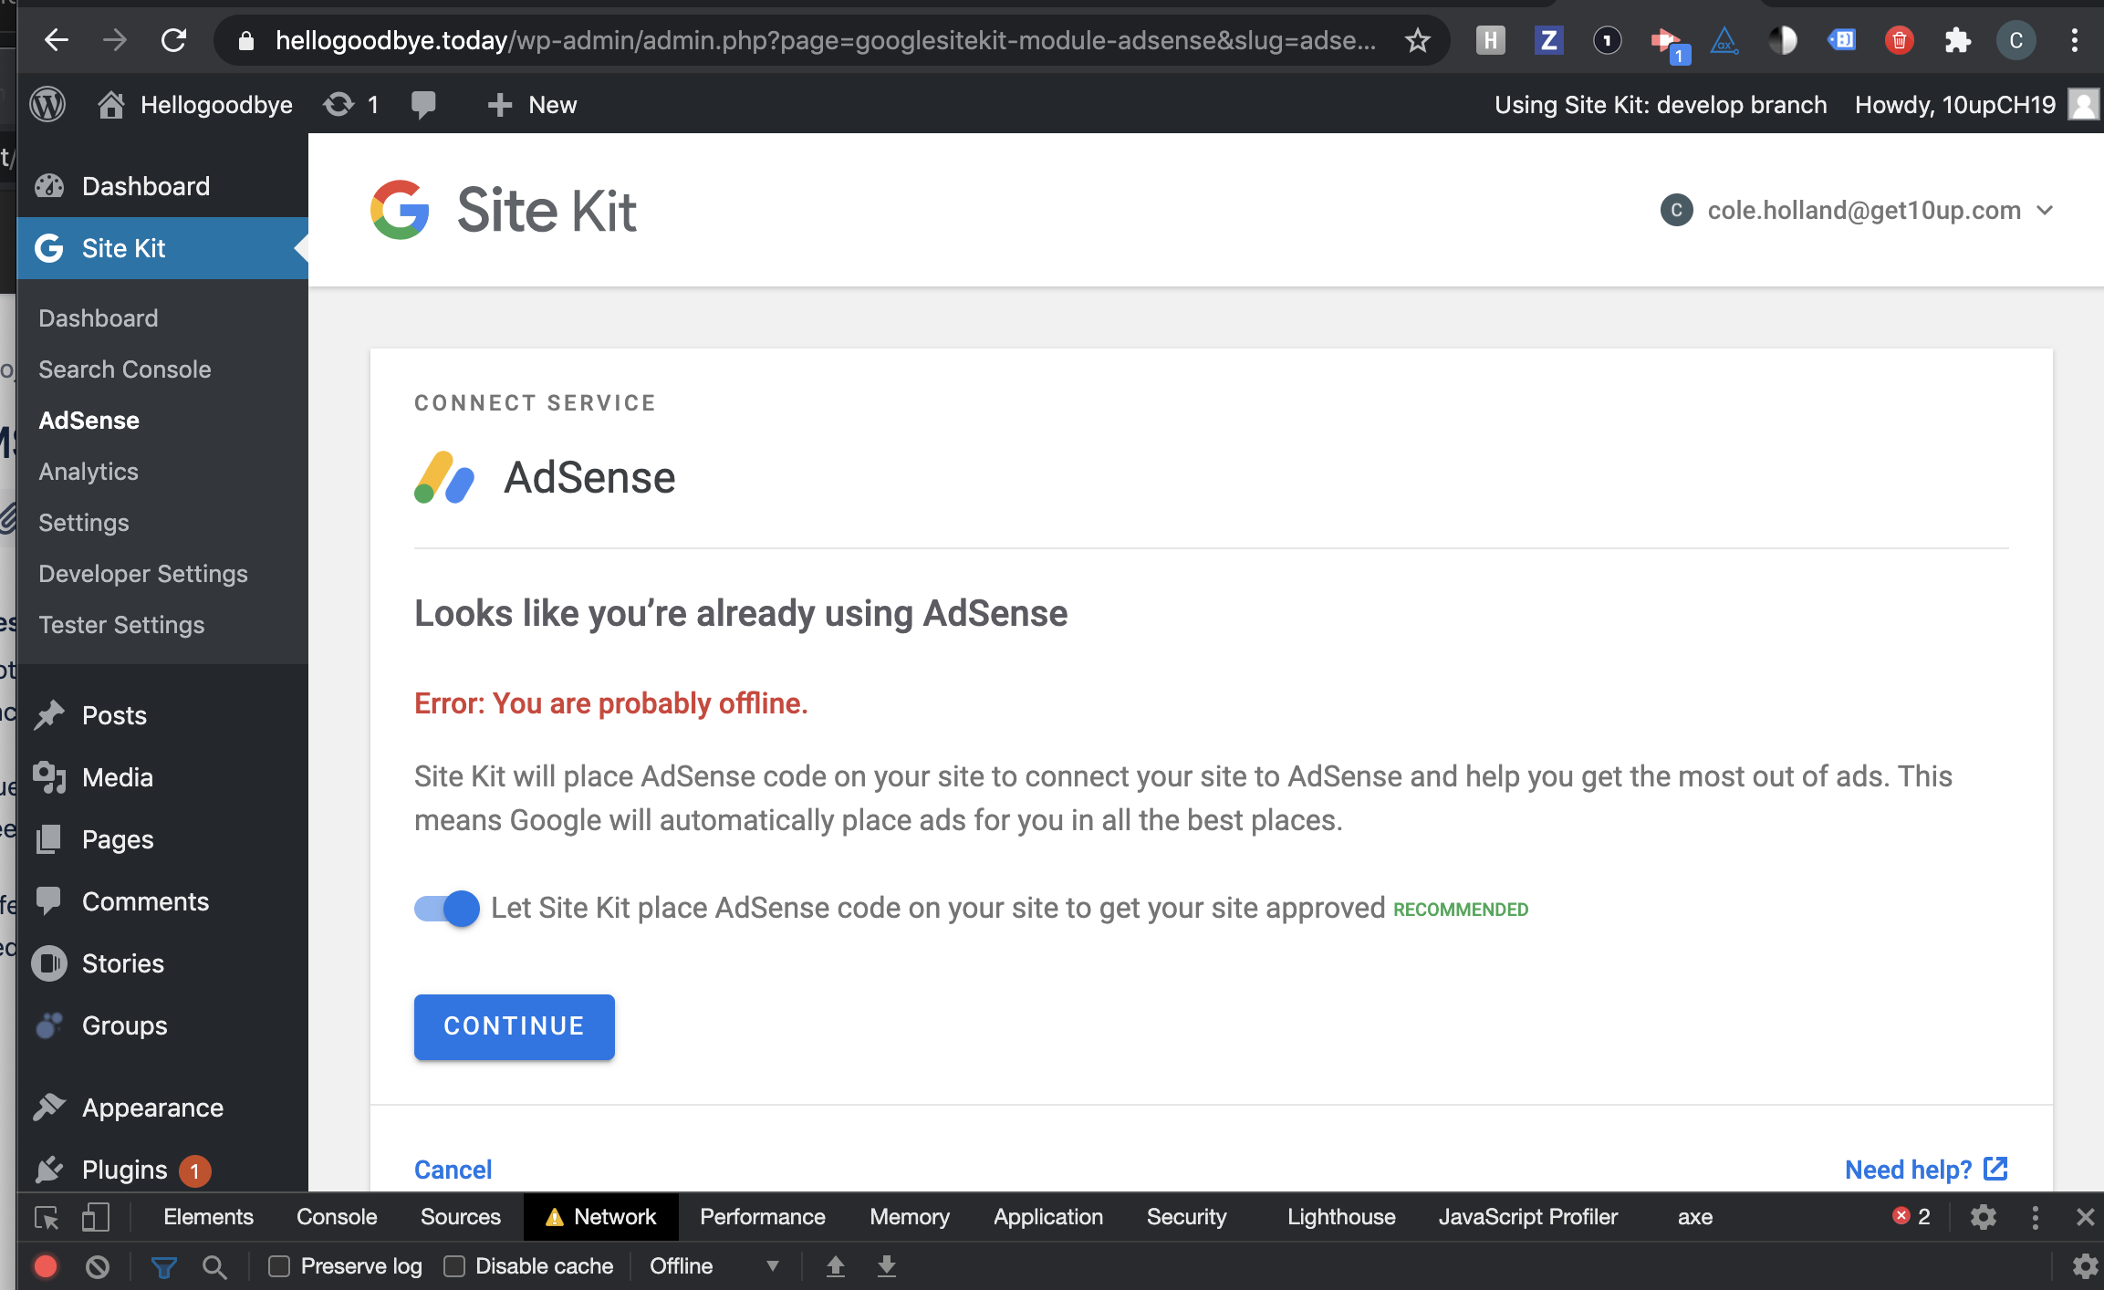Clear the network log
The width and height of the screenshot is (2104, 1290).
pos(98,1266)
